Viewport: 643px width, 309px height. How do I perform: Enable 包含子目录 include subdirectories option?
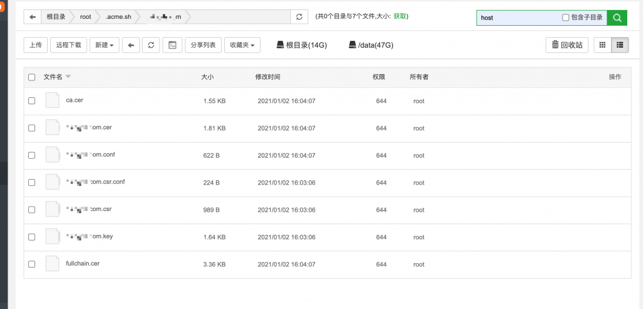[x=566, y=18]
